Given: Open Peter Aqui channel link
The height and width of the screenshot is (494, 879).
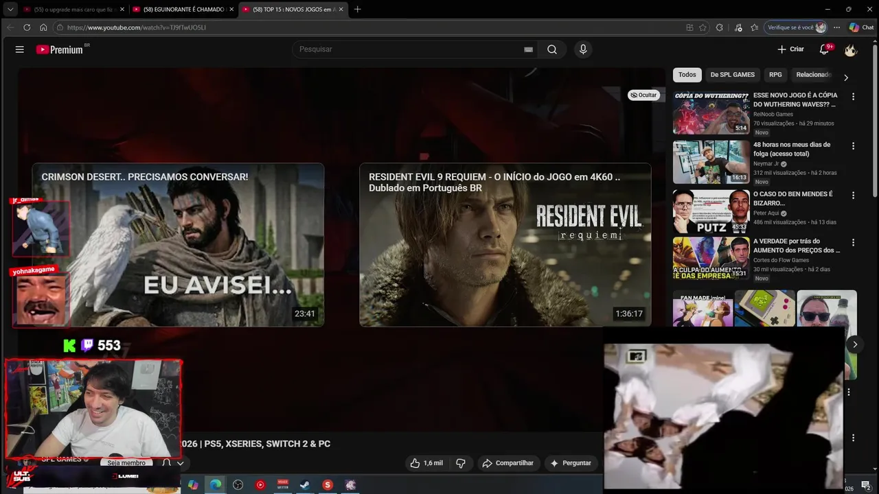Looking at the screenshot, I should tap(766, 213).
